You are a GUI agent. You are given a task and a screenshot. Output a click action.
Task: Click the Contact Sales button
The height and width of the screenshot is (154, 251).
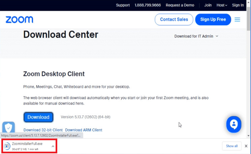click(x=174, y=20)
